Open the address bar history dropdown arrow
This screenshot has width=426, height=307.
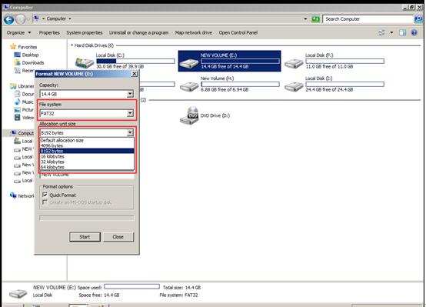point(305,18)
